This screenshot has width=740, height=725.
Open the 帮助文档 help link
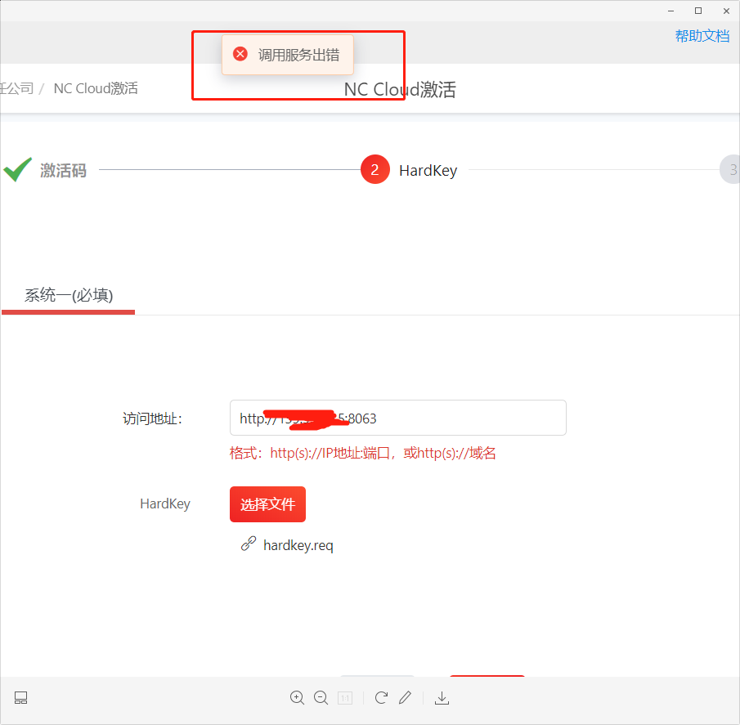pos(702,36)
